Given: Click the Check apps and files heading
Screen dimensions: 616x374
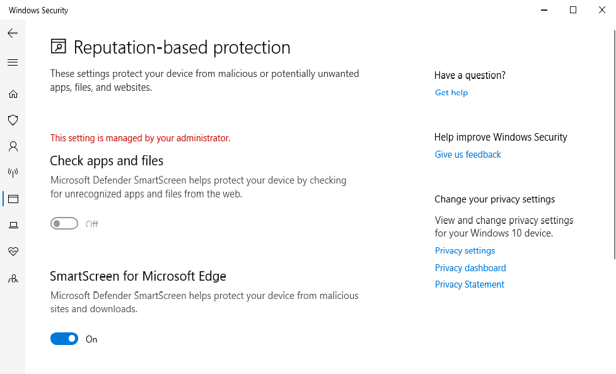Looking at the screenshot, I should click(x=106, y=161).
